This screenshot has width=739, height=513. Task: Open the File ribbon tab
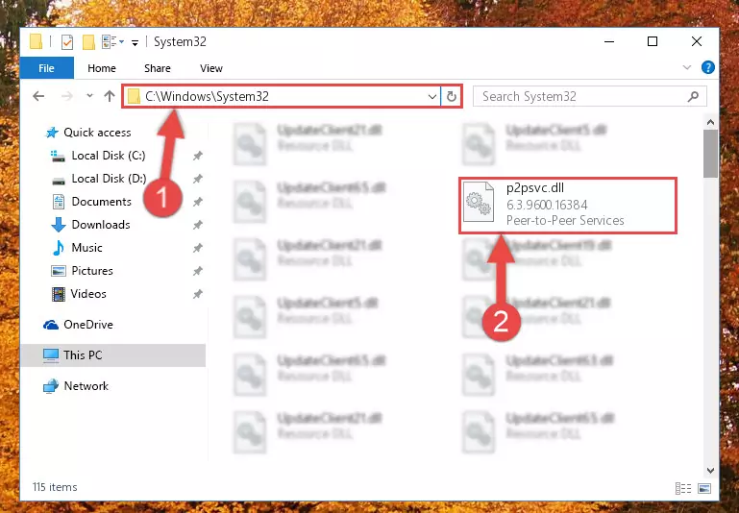[47, 68]
